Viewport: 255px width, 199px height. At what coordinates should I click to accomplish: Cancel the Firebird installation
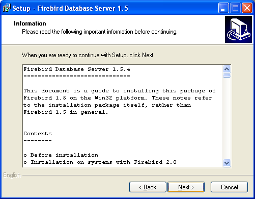tap(229, 187)
